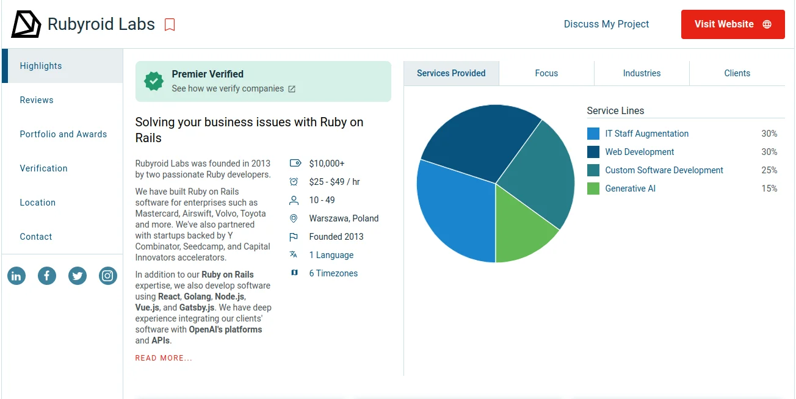This screenshot has width=796, height=399.
Task: Click the price tag icon next to $10,000+
Action: (x=295, y=164)
